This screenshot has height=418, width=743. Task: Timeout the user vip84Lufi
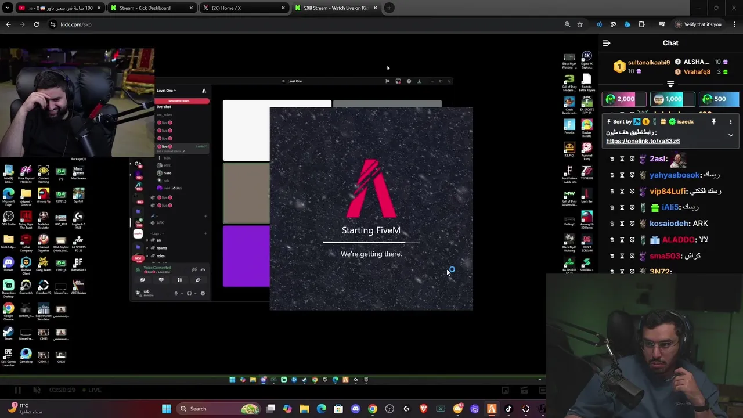coord(622,191)
